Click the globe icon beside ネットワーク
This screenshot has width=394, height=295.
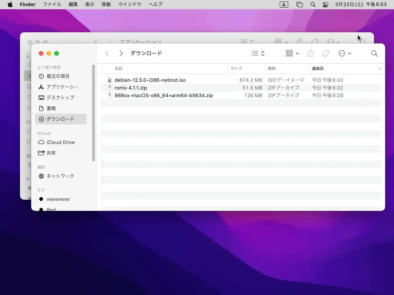tap(41, 176)
